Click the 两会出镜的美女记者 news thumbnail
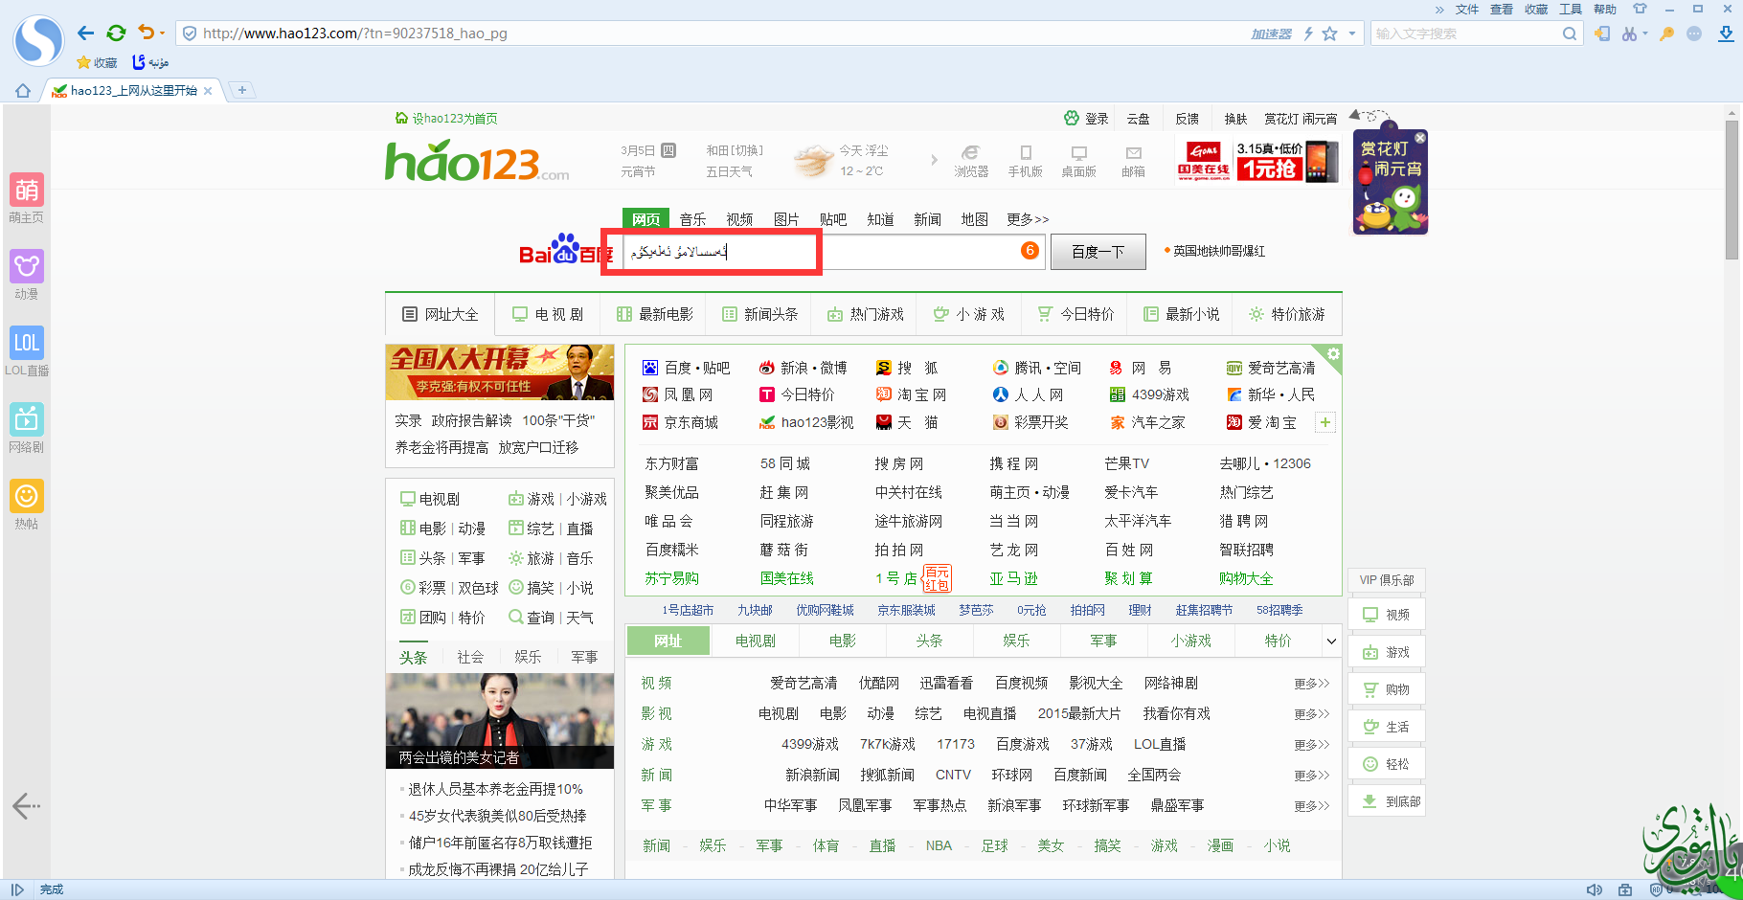1743x900 pixels. click(x=499, y=721)
